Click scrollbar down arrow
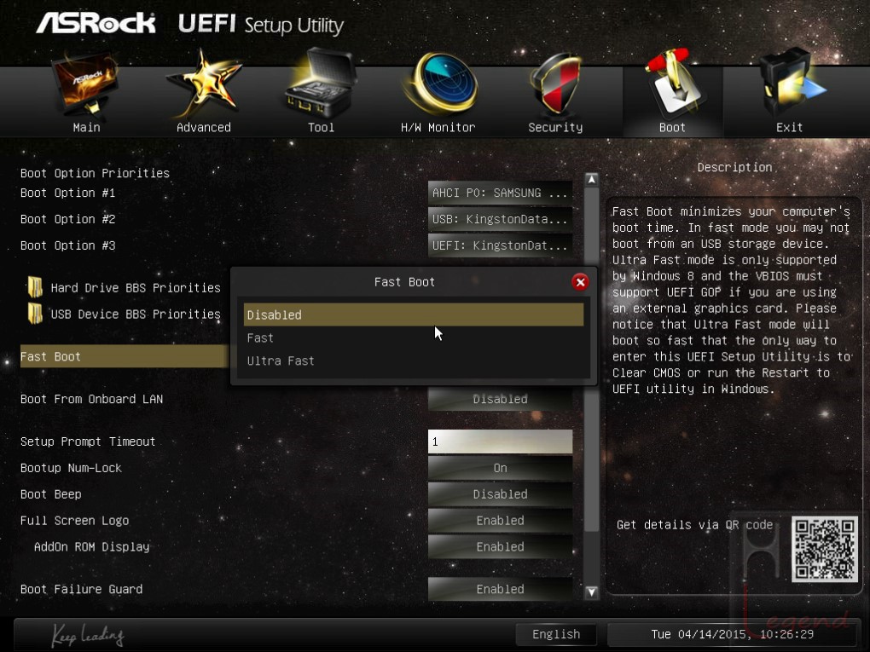The width and height of the screenshot is (870, 652). pyautogui.click(x=591, y=592)
